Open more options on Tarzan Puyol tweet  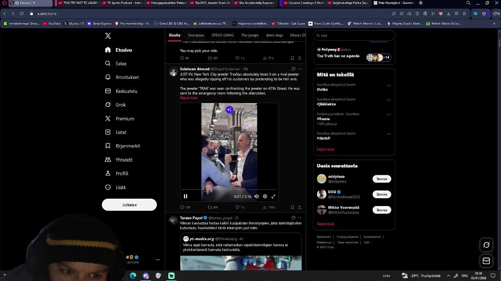pos(299,218)
